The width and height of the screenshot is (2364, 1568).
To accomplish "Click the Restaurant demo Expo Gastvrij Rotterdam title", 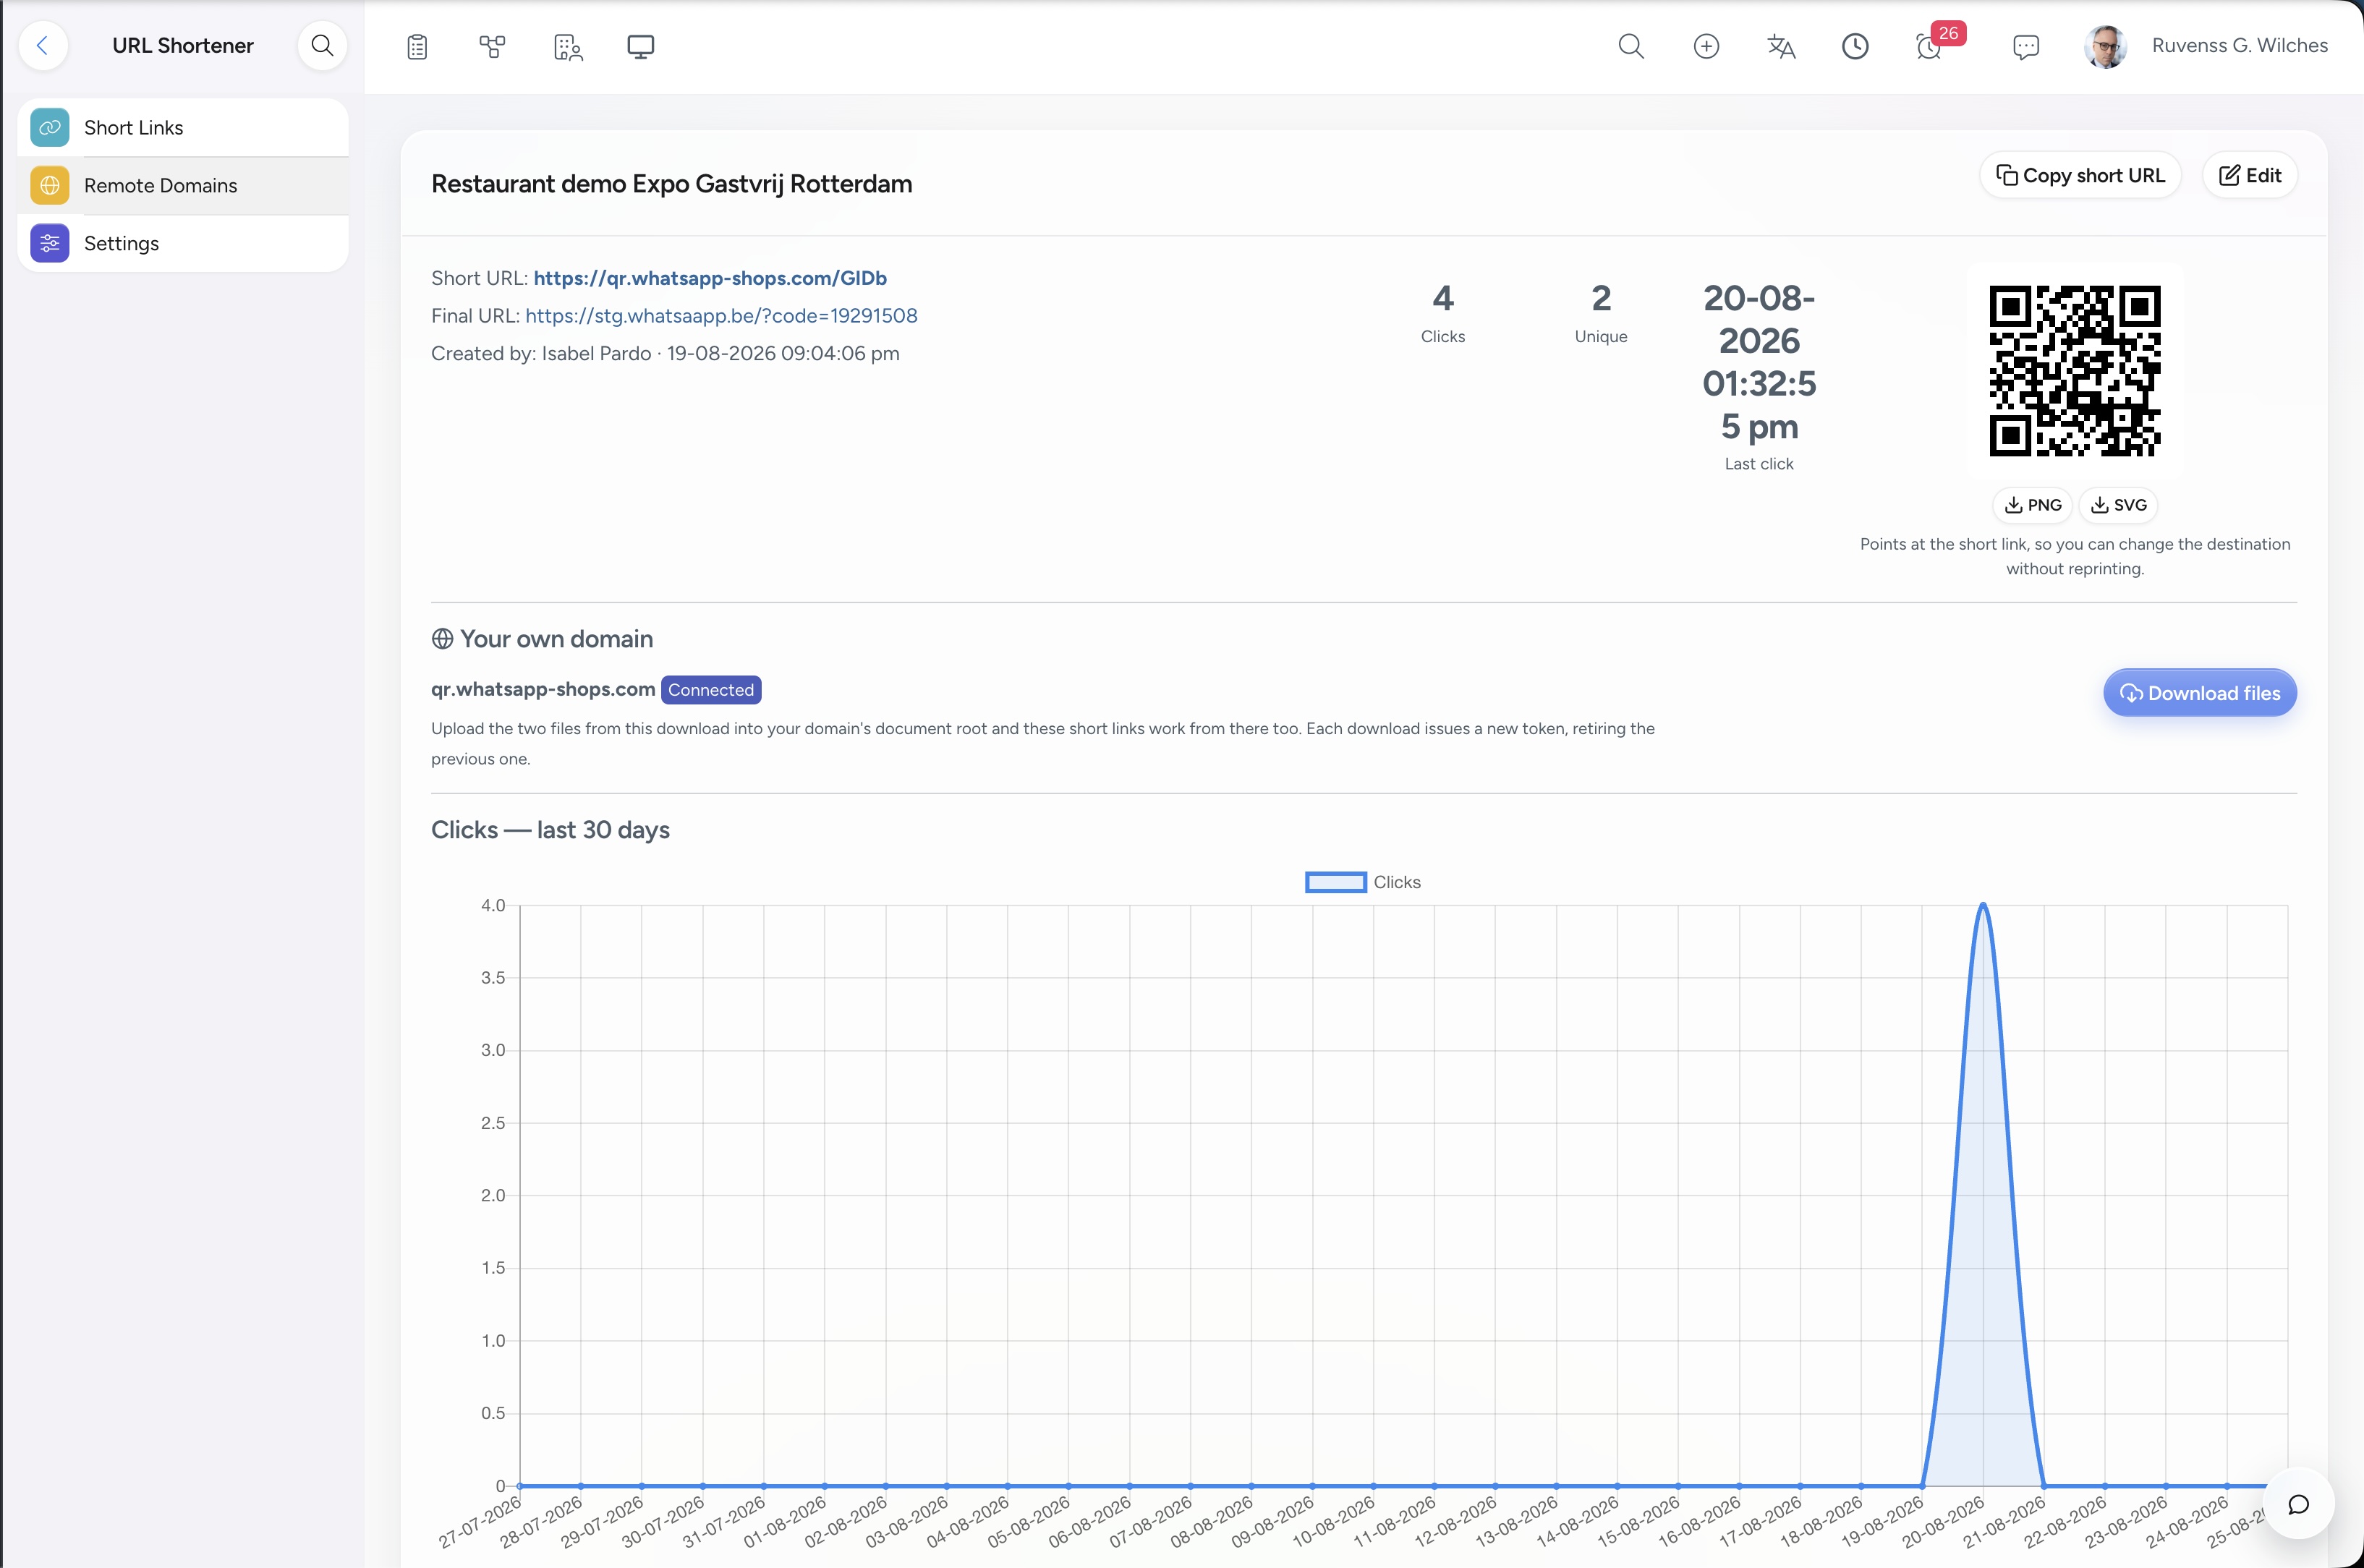I will pyautogui.click(x=672, y=184).
